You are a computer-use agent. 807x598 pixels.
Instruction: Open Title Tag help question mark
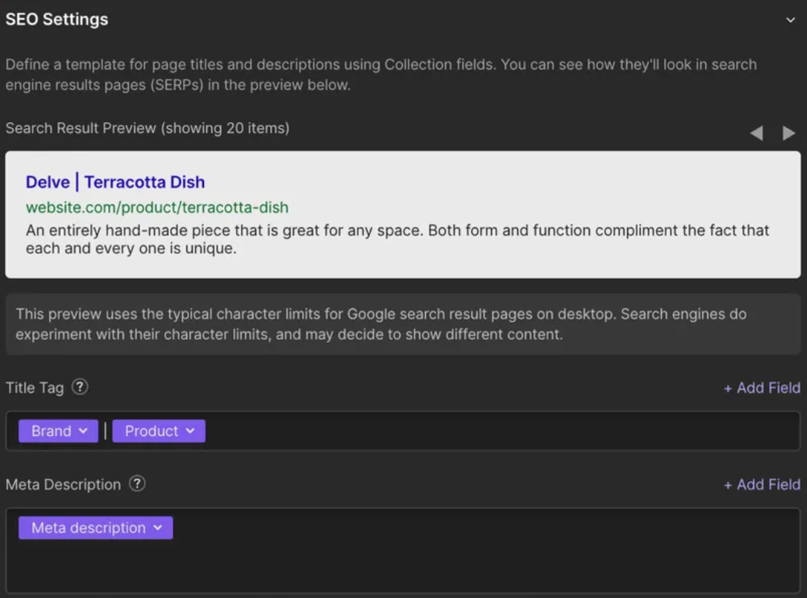(x=80, y=387)
